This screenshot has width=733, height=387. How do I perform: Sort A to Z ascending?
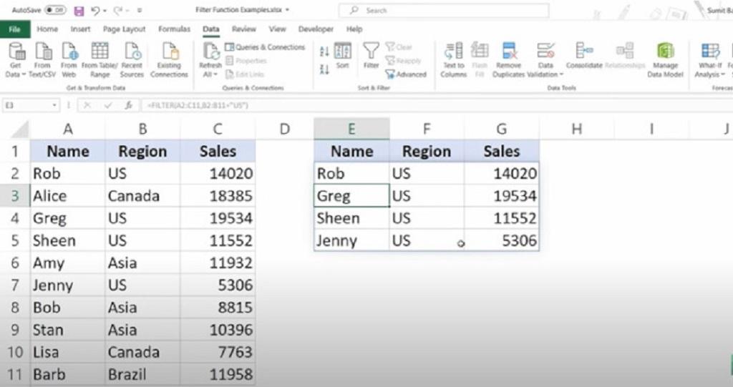tap(324, 52)
